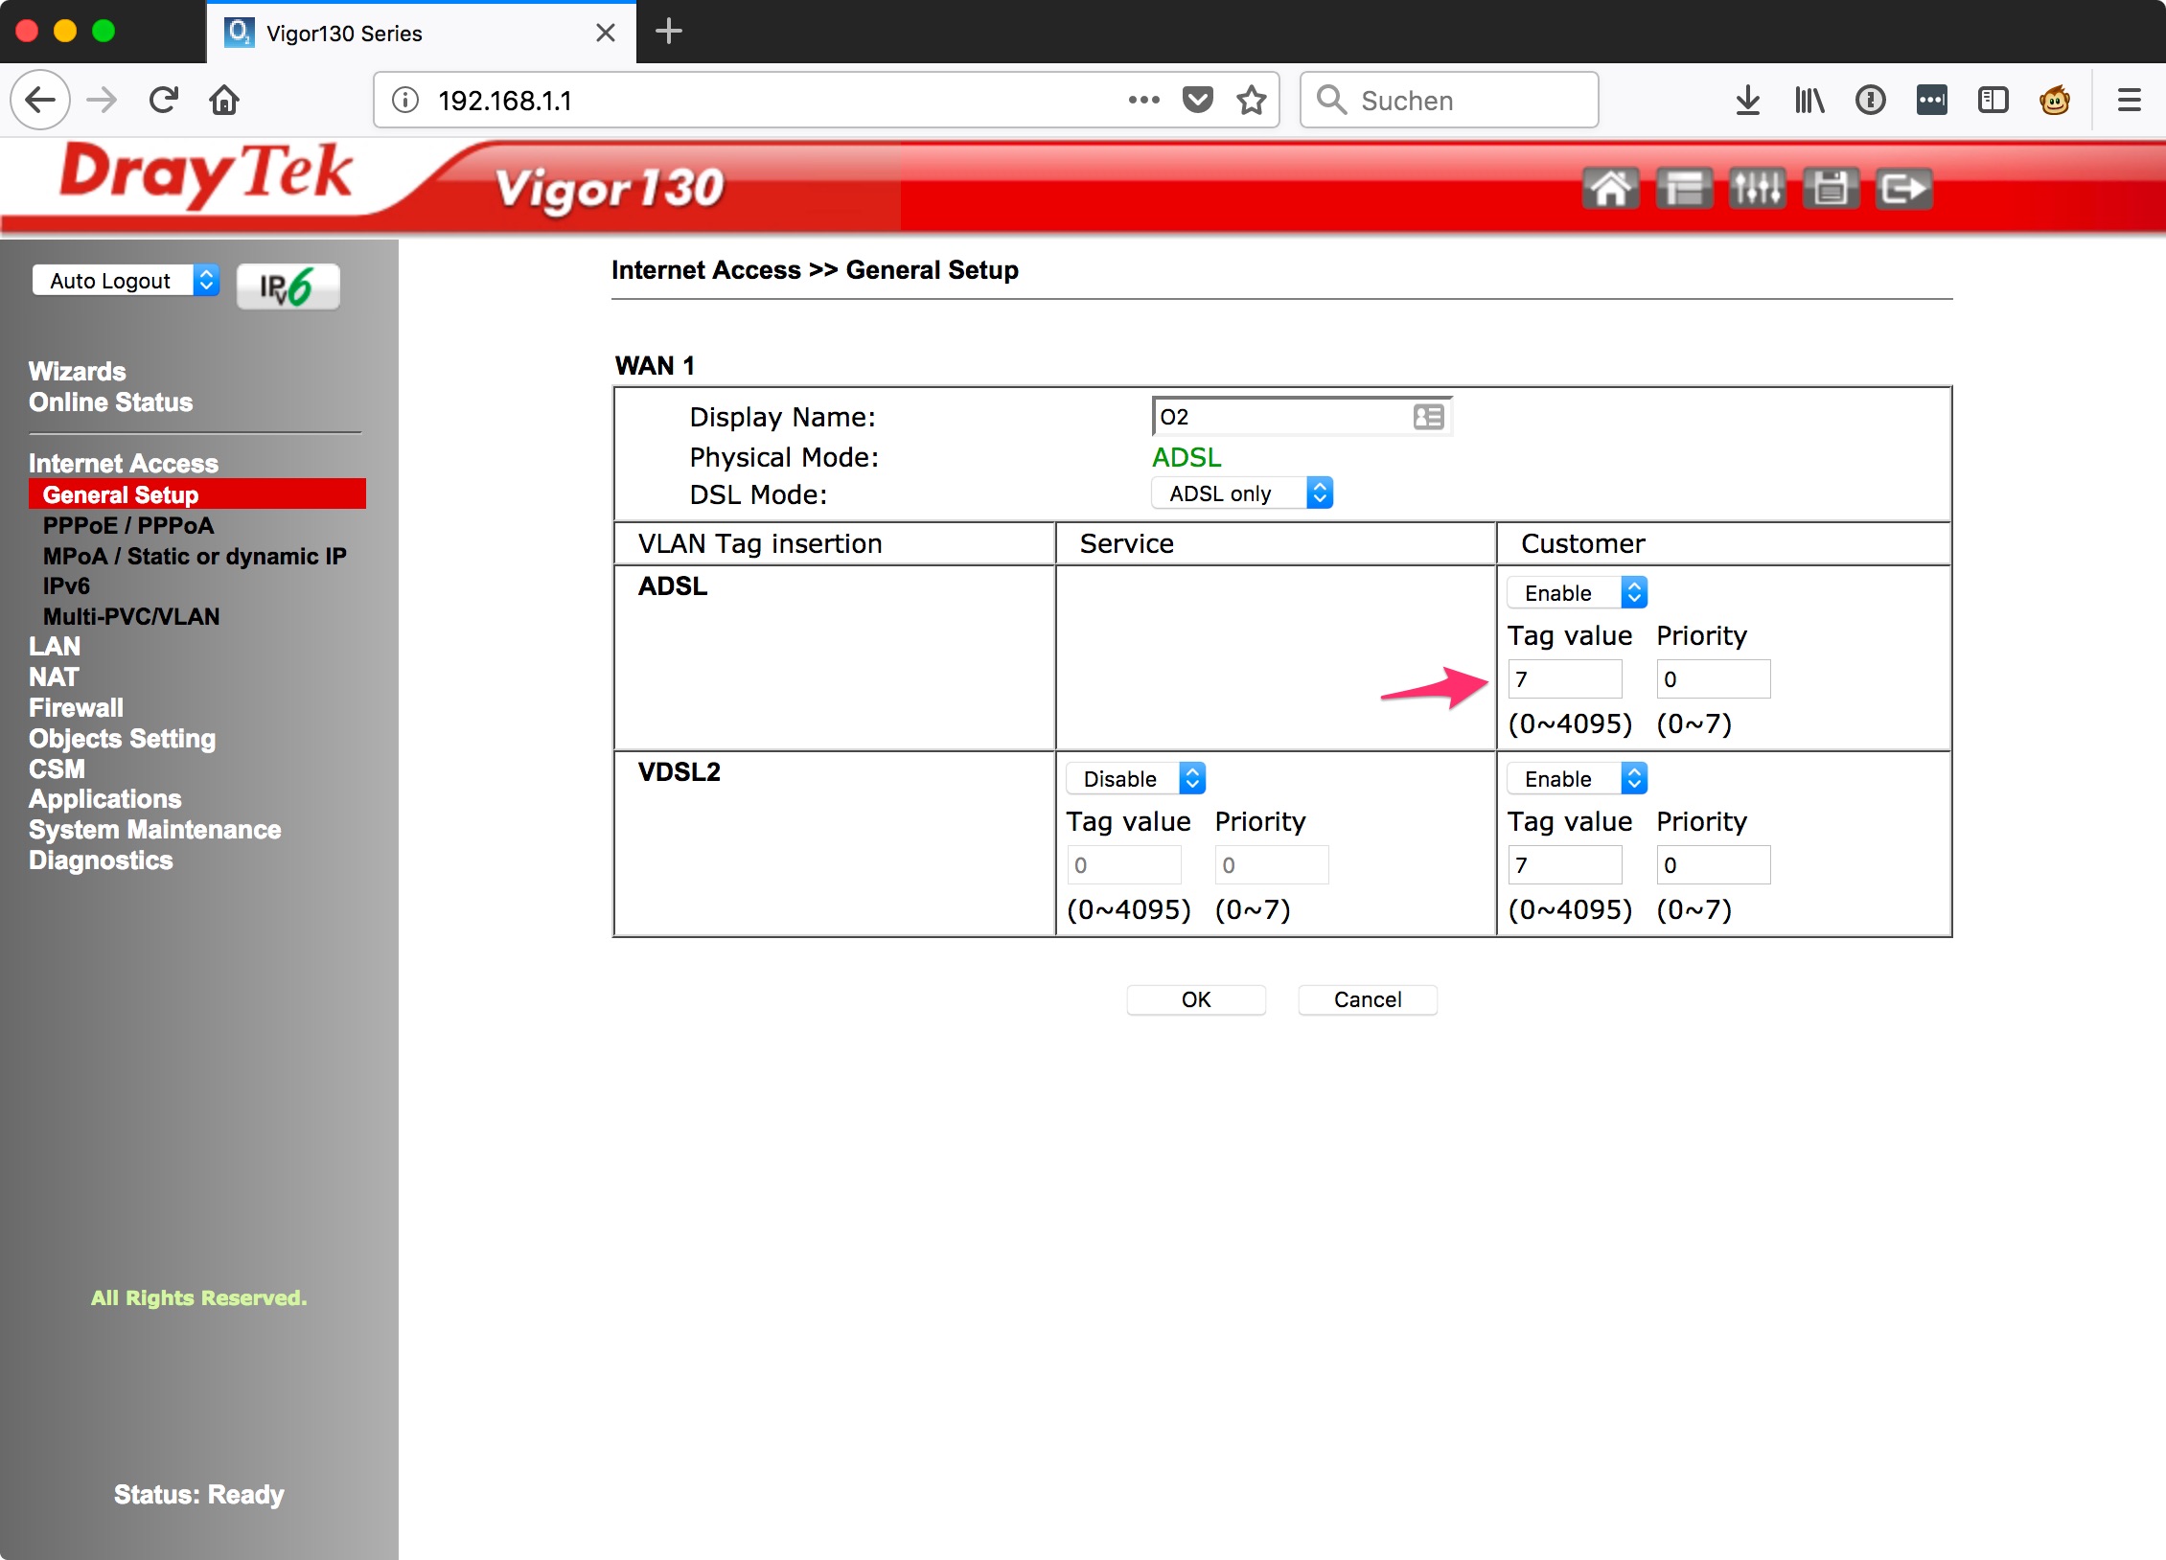2166x1560 pixels.
Task: Click the Cancel button
Action: tap(1367, 999)
